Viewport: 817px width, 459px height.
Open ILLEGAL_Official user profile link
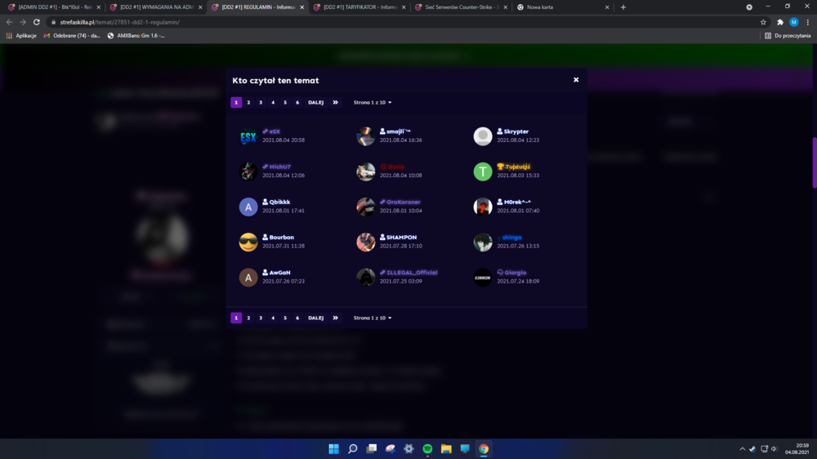pos(412,273)
